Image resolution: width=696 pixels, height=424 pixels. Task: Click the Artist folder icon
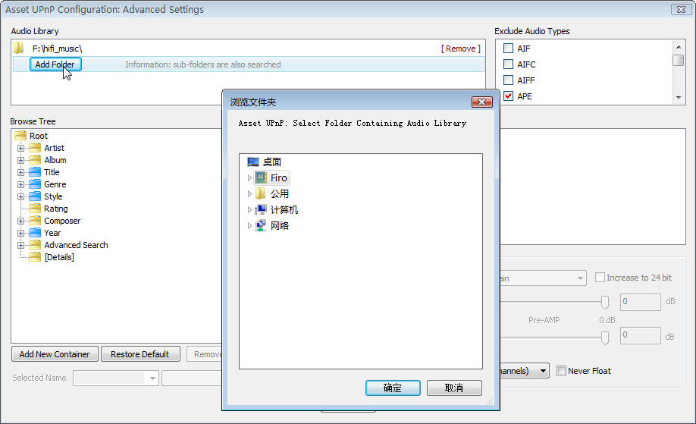coord(35,148)
